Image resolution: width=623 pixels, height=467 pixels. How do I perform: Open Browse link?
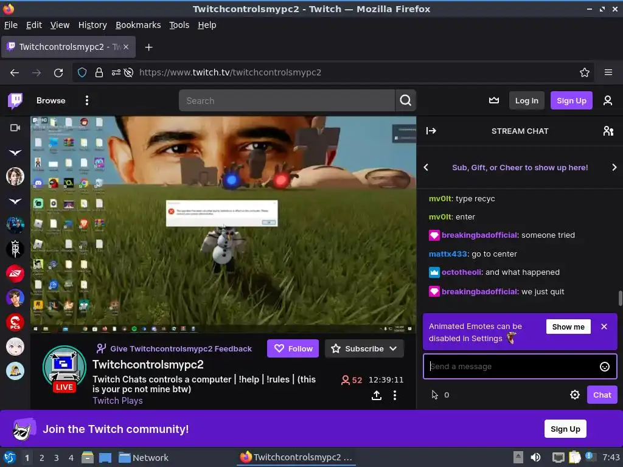(x=51, y=100)
